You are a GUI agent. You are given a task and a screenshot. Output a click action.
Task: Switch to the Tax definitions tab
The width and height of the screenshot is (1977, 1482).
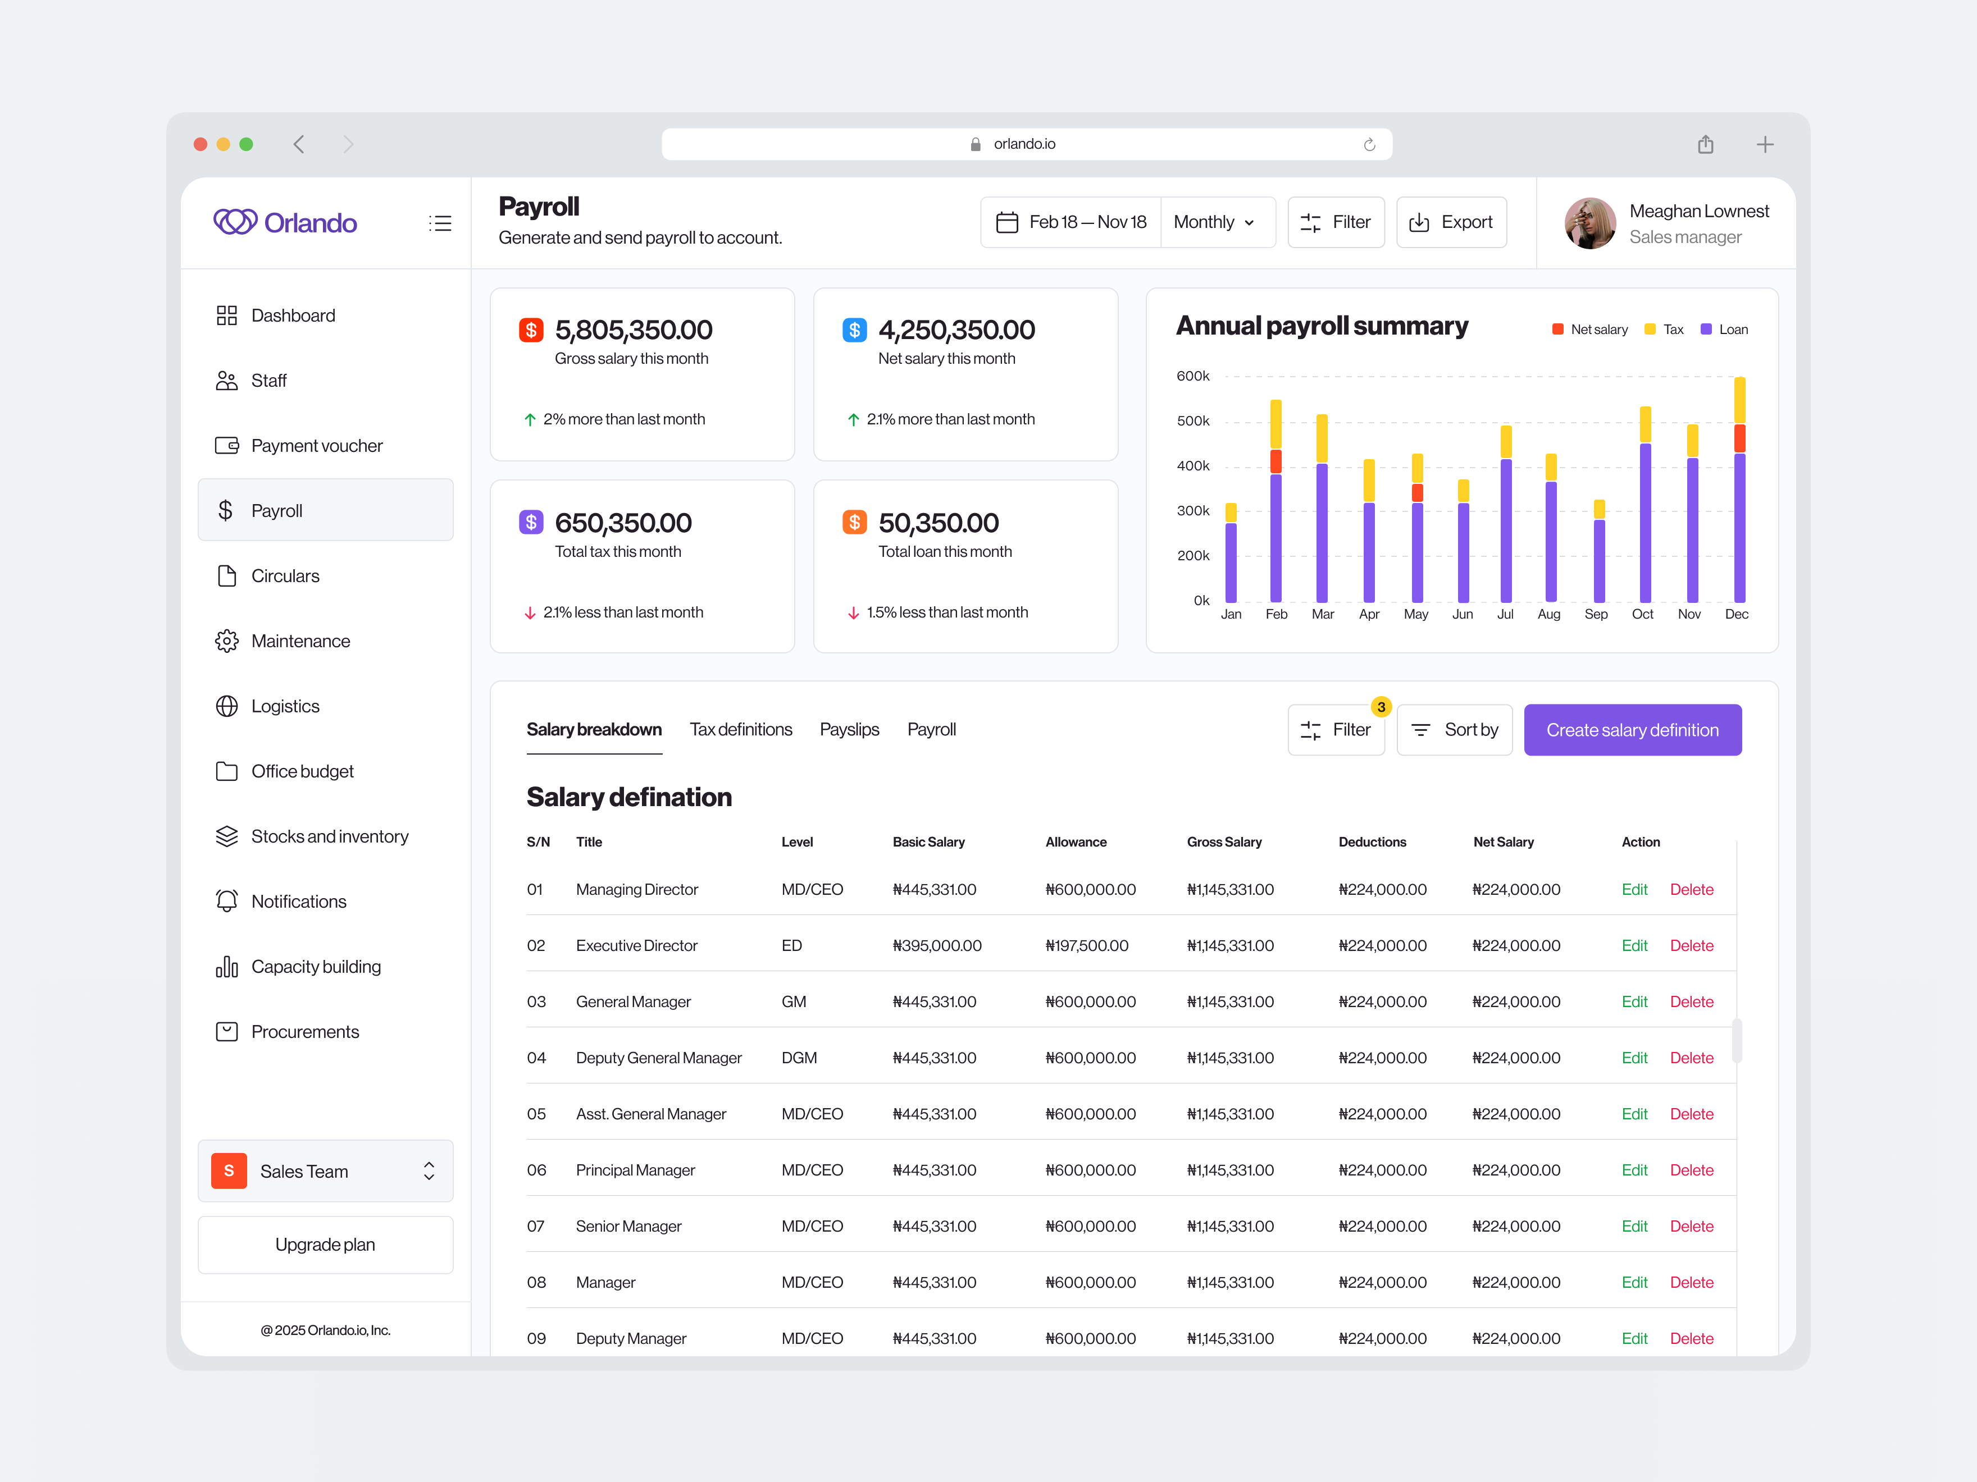coord(741,729)
